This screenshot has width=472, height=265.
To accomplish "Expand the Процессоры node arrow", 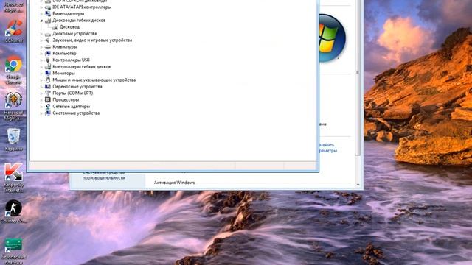I will point(41,100).
